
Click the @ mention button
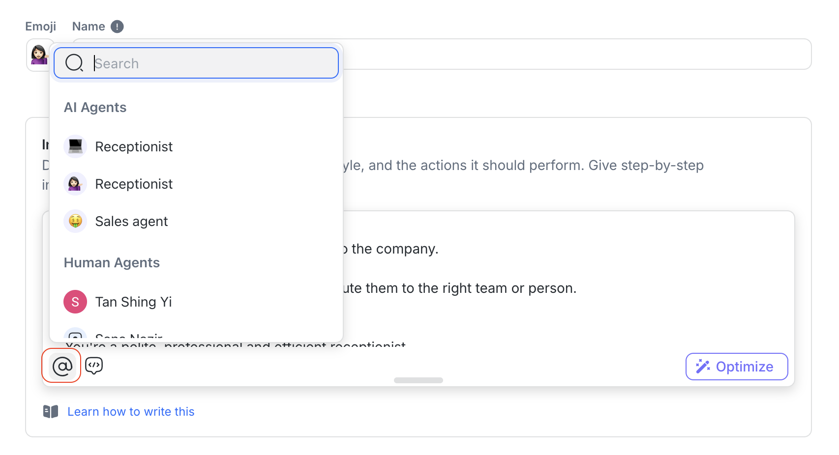click(62, 366)
